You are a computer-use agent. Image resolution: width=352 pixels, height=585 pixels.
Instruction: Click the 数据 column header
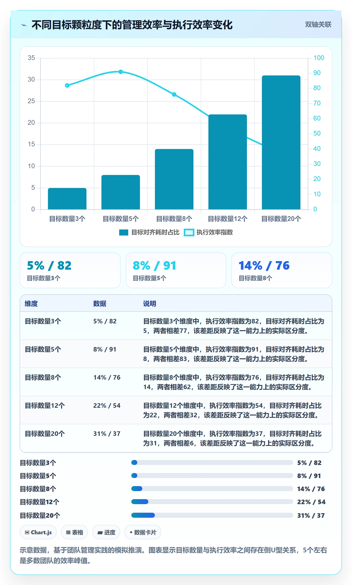pos(100,304)
